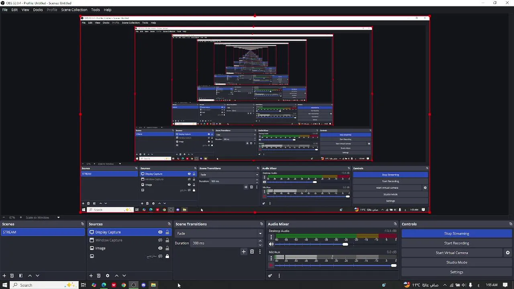Screen dimensions: 514x289
Task: Toggle the lock on the Display Capture source
Action: point(167,232)
